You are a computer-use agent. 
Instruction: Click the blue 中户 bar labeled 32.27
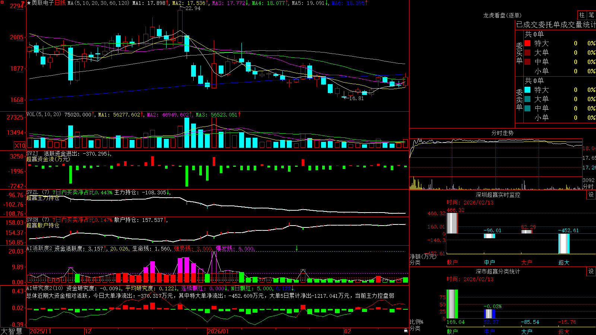pyautogui.click(x=489, y=314)
